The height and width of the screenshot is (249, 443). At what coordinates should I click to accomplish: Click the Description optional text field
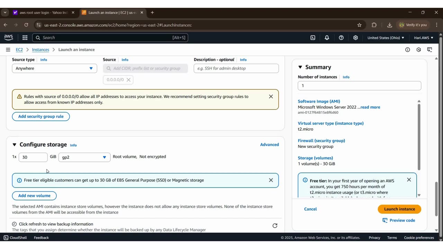click(236, 68)
